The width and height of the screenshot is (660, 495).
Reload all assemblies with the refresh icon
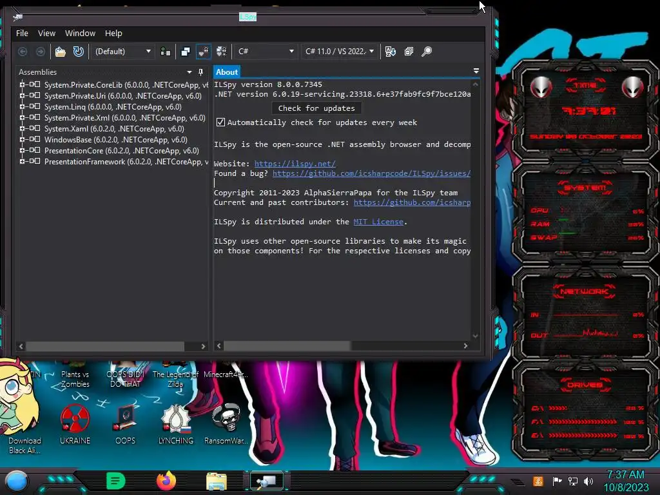click(x=78, y=52)
